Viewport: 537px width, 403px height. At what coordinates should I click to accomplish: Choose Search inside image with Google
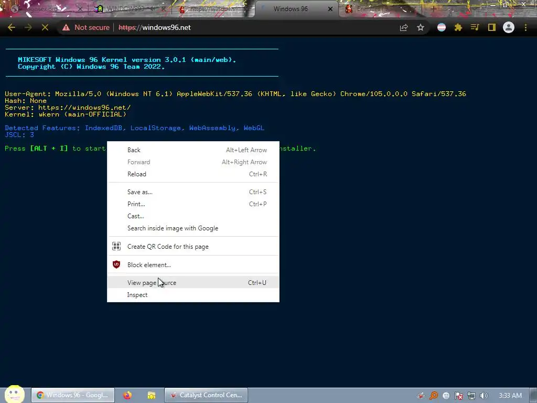pyautogui.click(x=193, y=228)
